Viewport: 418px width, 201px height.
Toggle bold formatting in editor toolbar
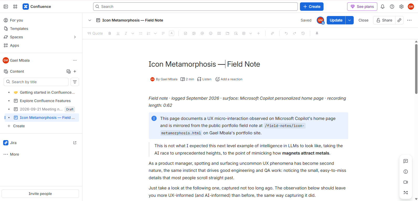[110, 33]
